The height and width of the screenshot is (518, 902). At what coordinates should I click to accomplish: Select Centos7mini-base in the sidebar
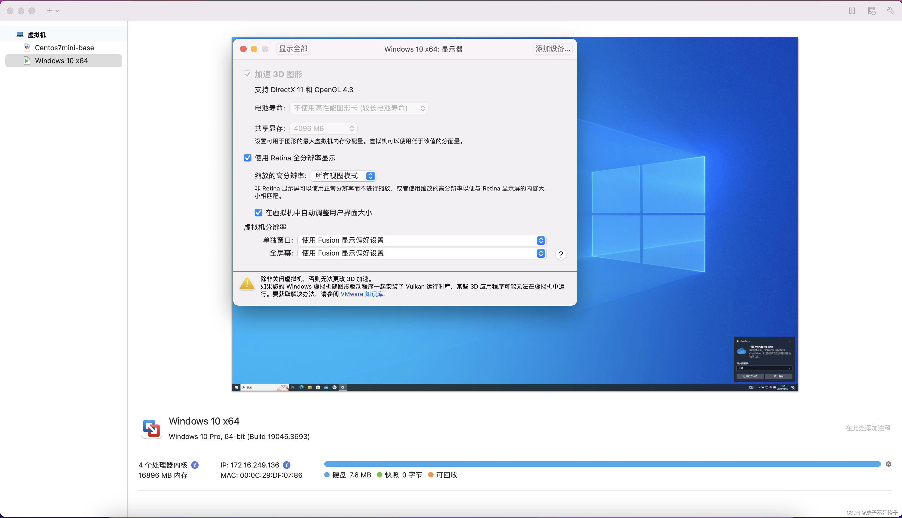pyautogui.click(x=64, y=48)
